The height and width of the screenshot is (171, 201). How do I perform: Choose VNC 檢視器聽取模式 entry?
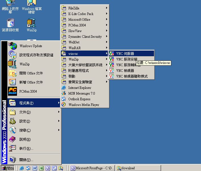131,76
